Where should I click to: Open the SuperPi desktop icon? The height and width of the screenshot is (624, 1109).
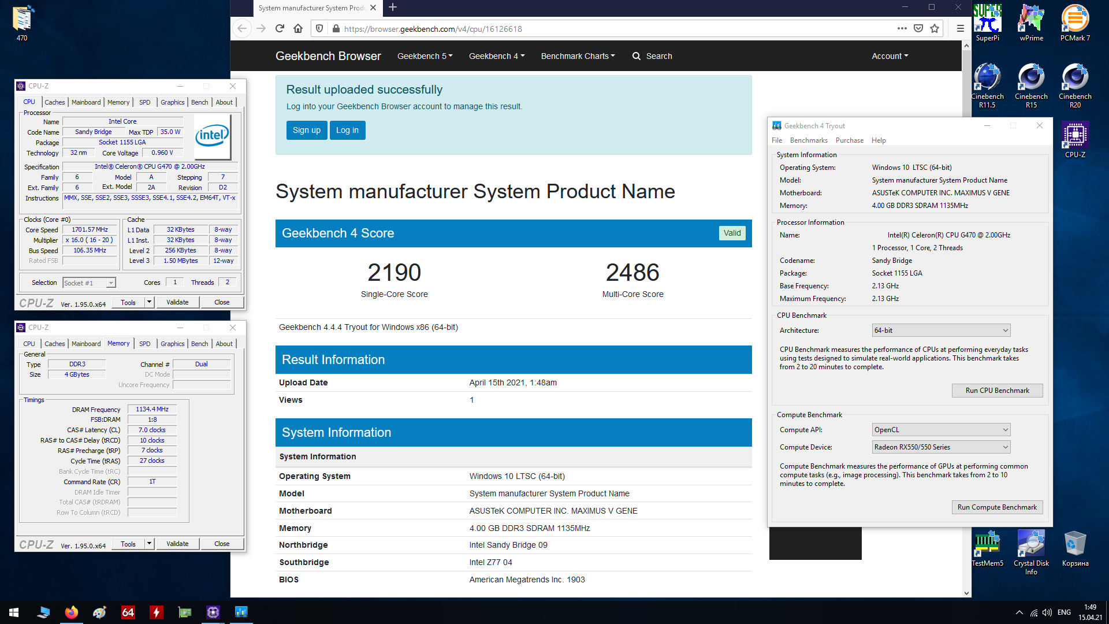pyautogui.click(x=987, y=23)
